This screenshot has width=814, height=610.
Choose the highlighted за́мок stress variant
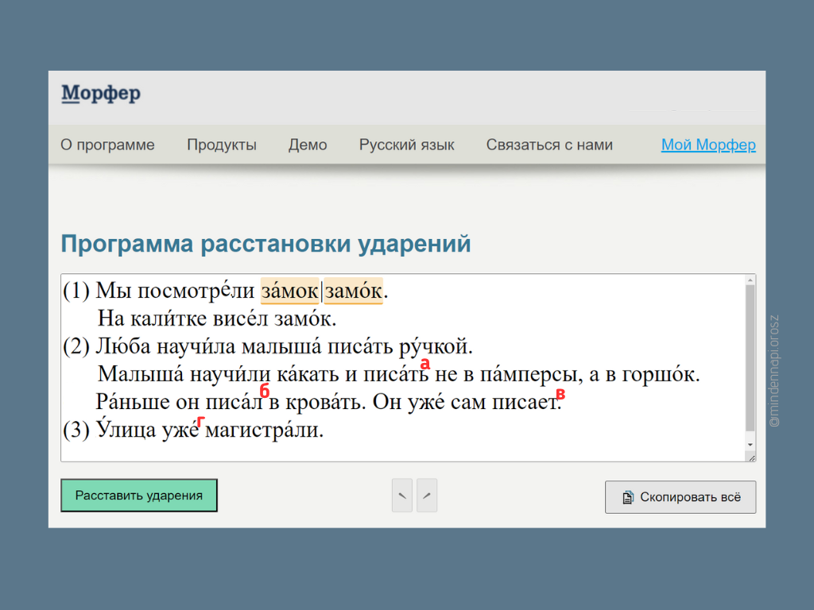click(x=289, y=291)
